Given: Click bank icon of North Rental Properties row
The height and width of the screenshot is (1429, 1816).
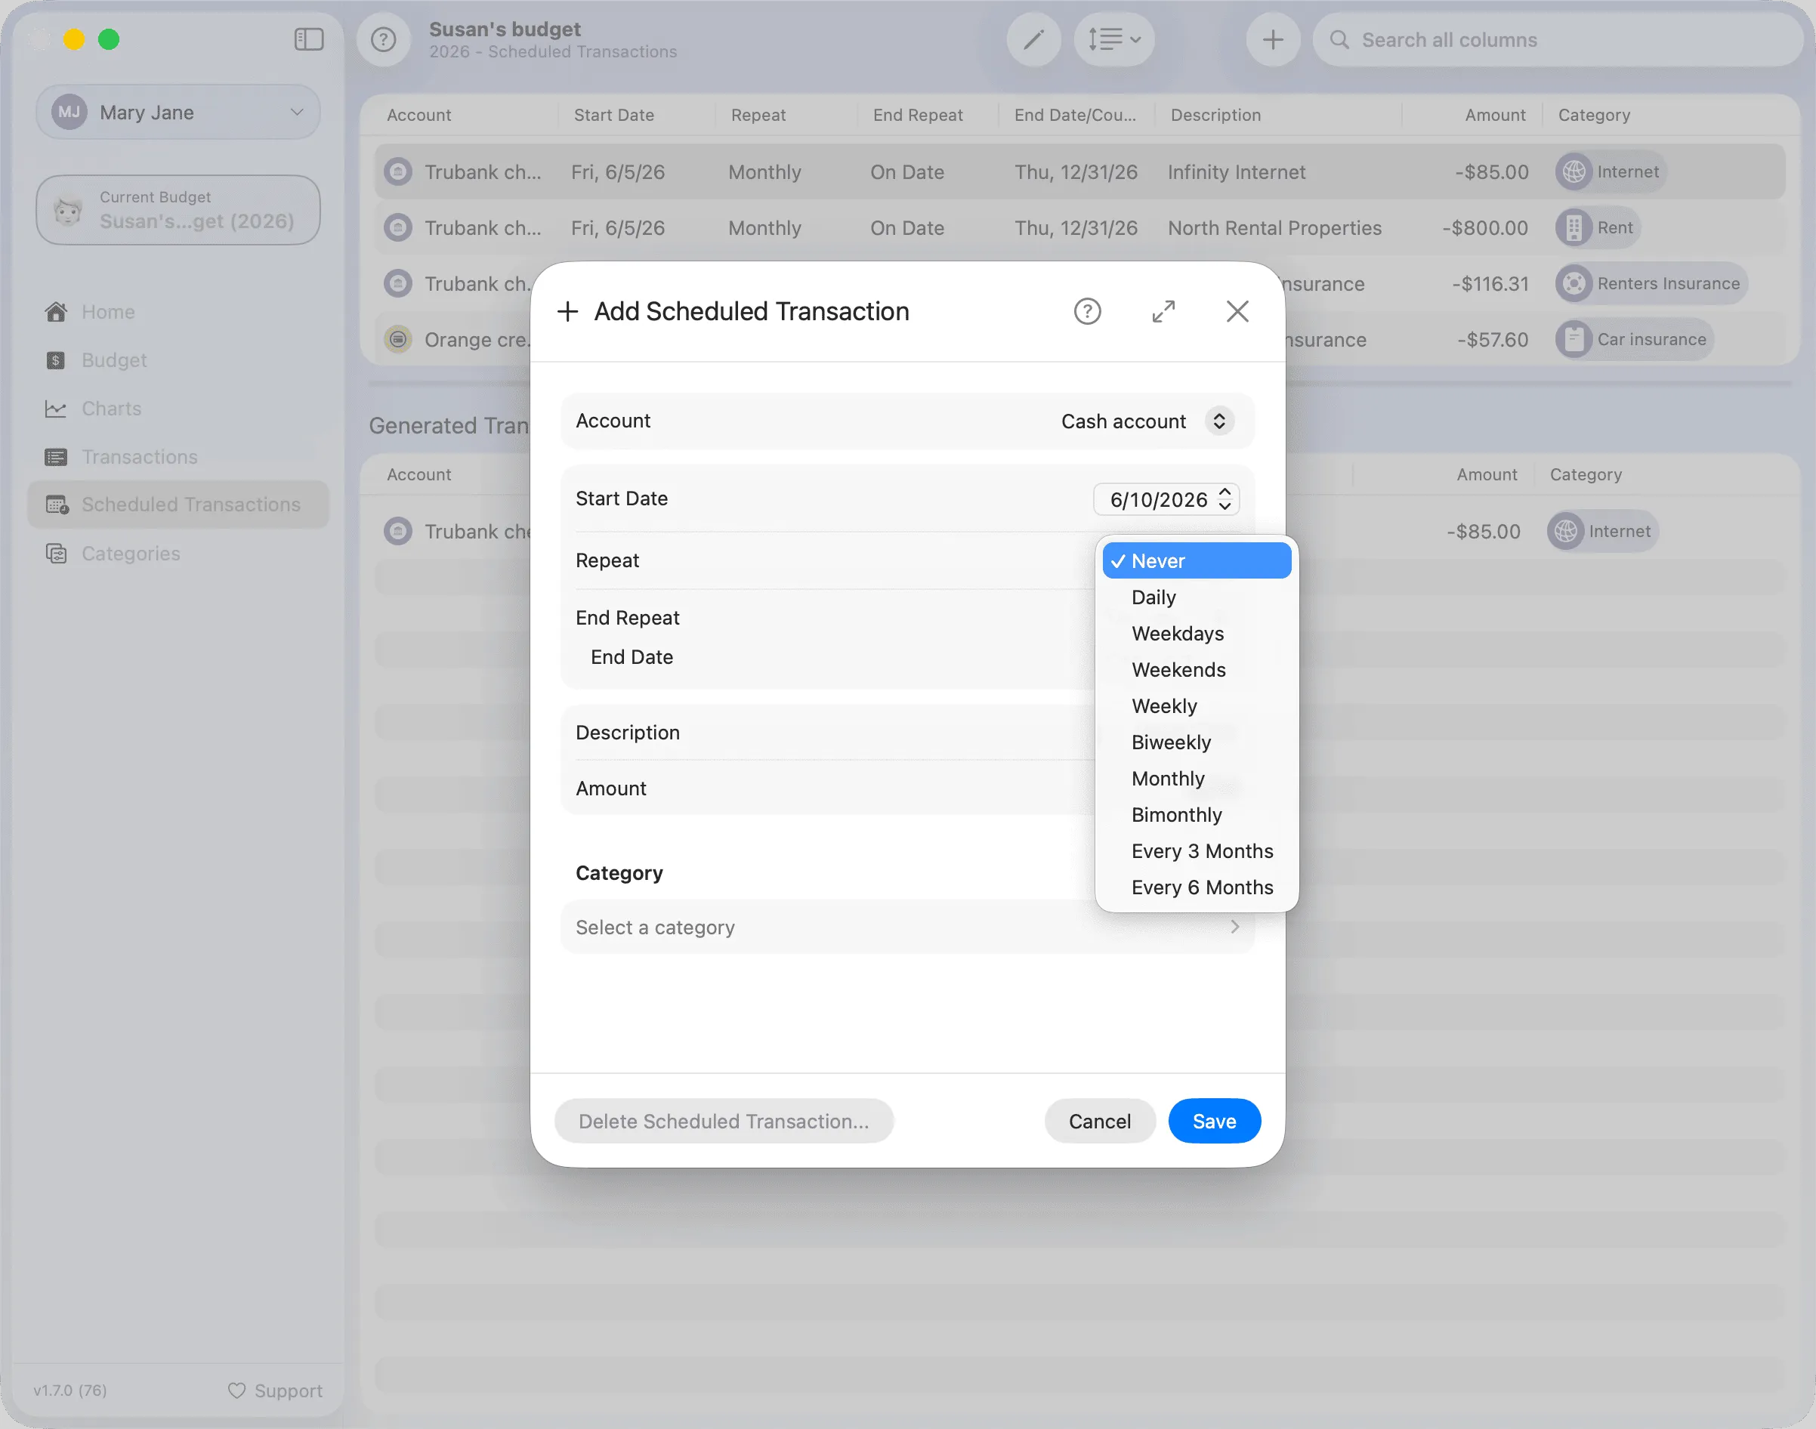Looking at the screenshot, I should [x=398, y=227].
